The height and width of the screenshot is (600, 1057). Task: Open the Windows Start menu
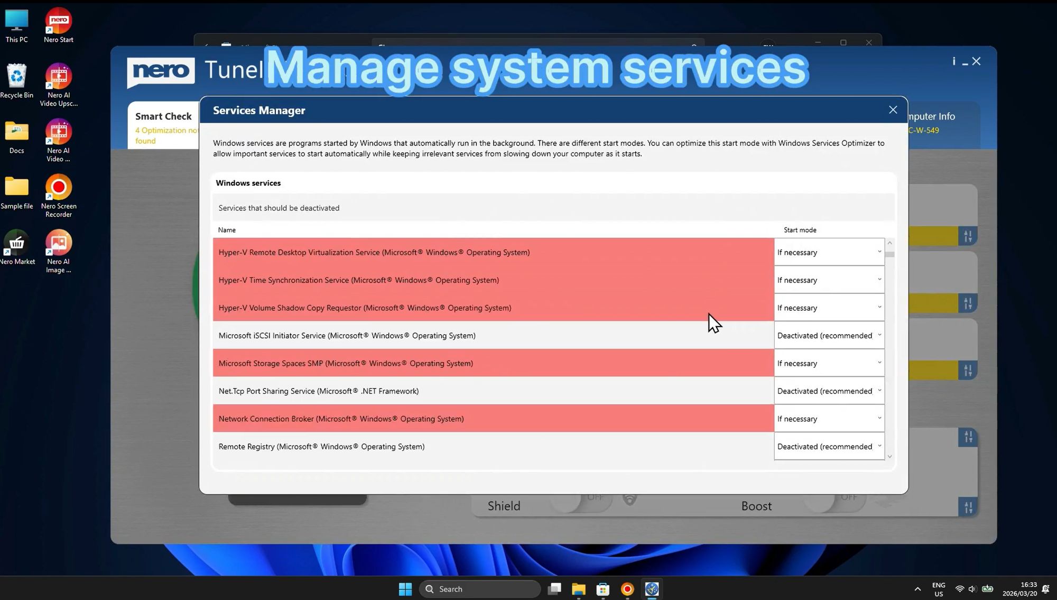[405, 588]
